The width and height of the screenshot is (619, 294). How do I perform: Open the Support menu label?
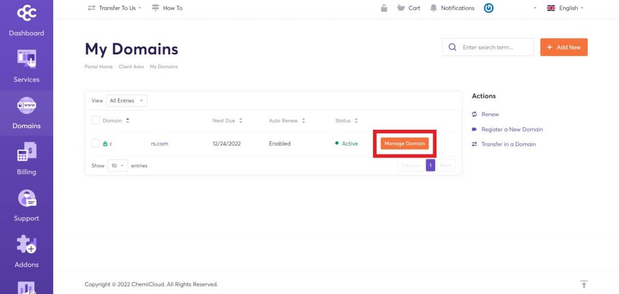click(27, 219)
